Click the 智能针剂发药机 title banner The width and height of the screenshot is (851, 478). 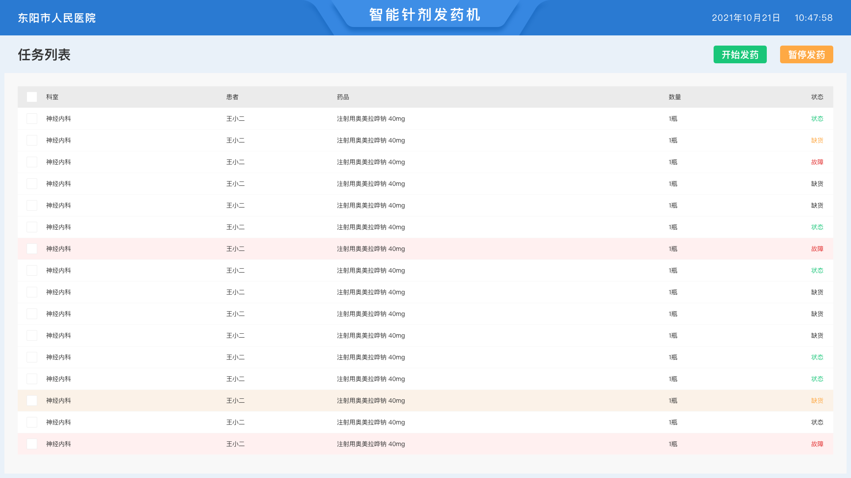(x=425, y=15)
